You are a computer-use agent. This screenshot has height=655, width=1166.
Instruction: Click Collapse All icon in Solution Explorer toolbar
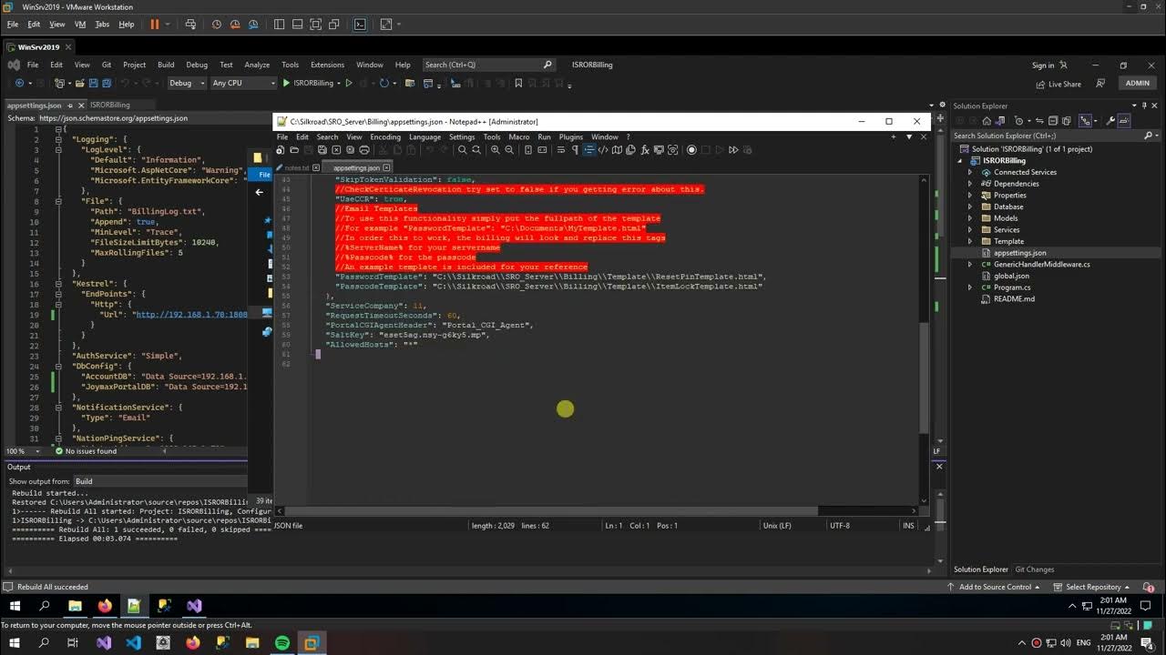[x=1052, y=121]
